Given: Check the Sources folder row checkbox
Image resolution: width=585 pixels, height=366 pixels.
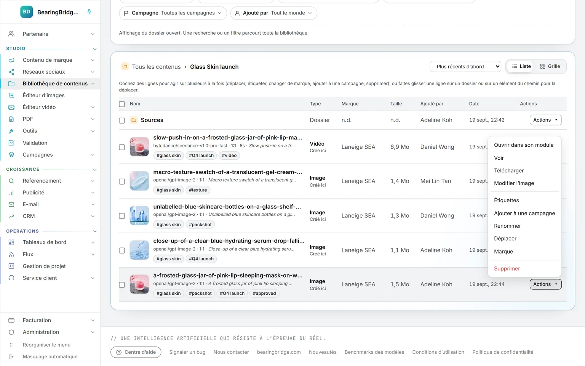Looking at the screenshot, I should click(122, 120).
